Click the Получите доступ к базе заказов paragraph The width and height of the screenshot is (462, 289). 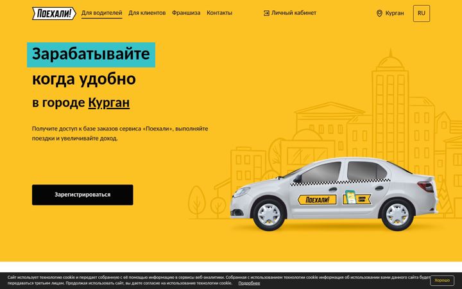click(120, 134)
